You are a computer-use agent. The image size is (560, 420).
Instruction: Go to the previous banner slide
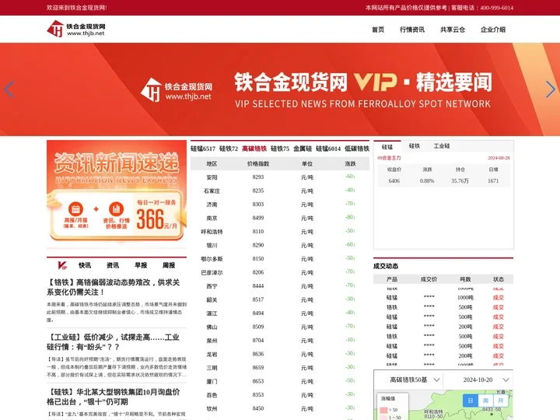pos(9,89)
